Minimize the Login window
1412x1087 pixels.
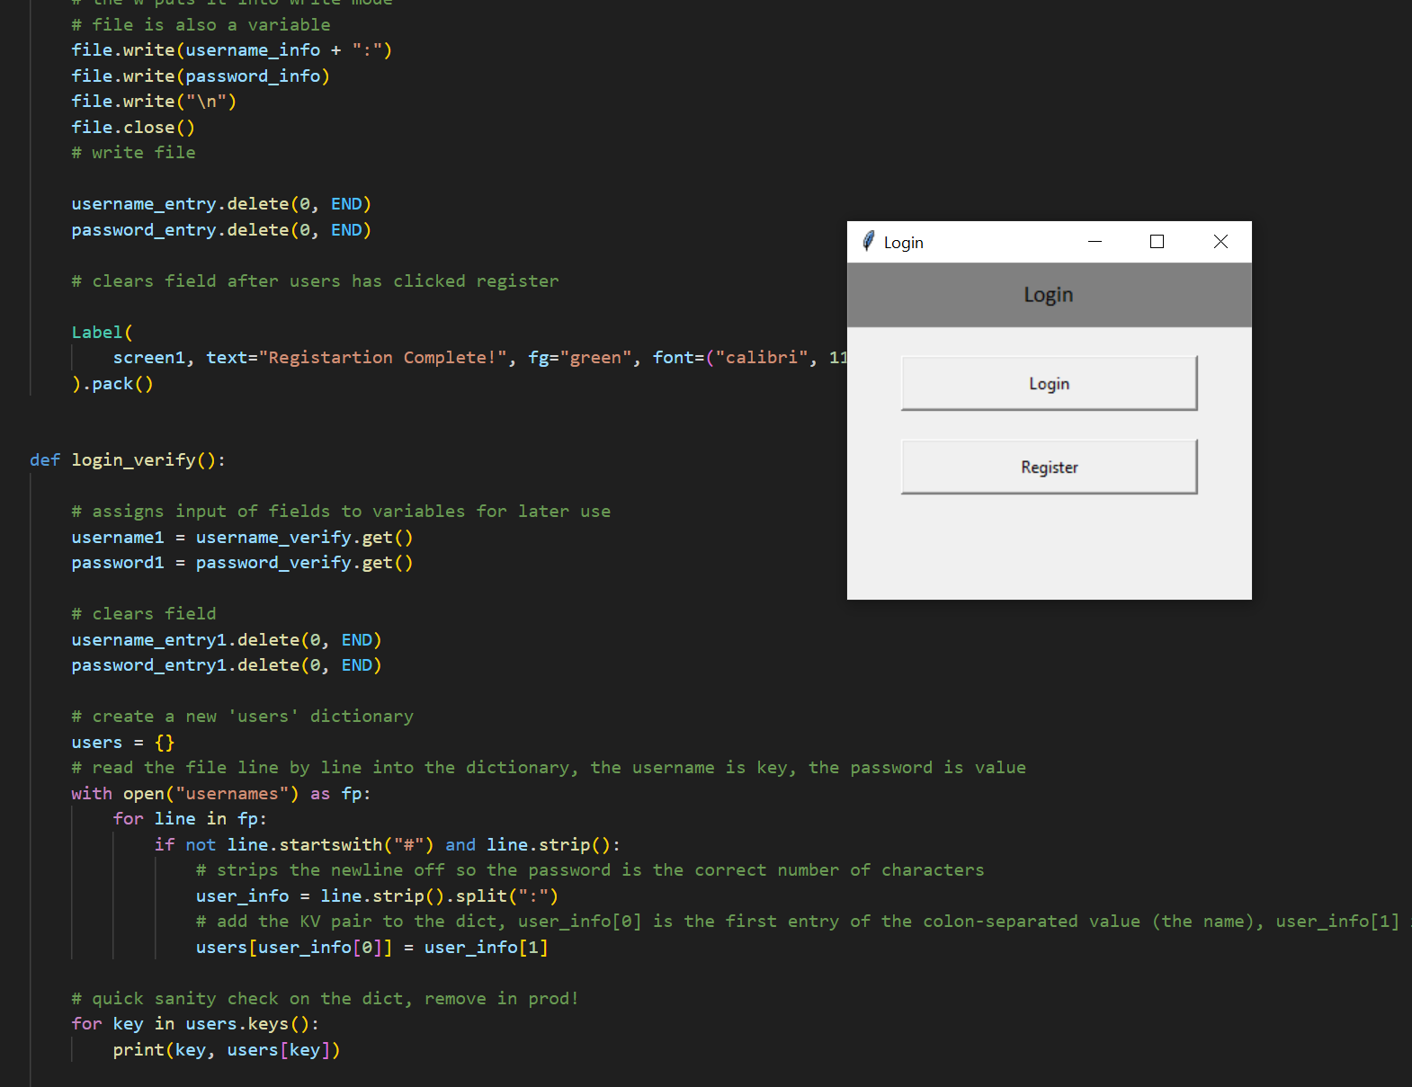tap(1095, 242)
